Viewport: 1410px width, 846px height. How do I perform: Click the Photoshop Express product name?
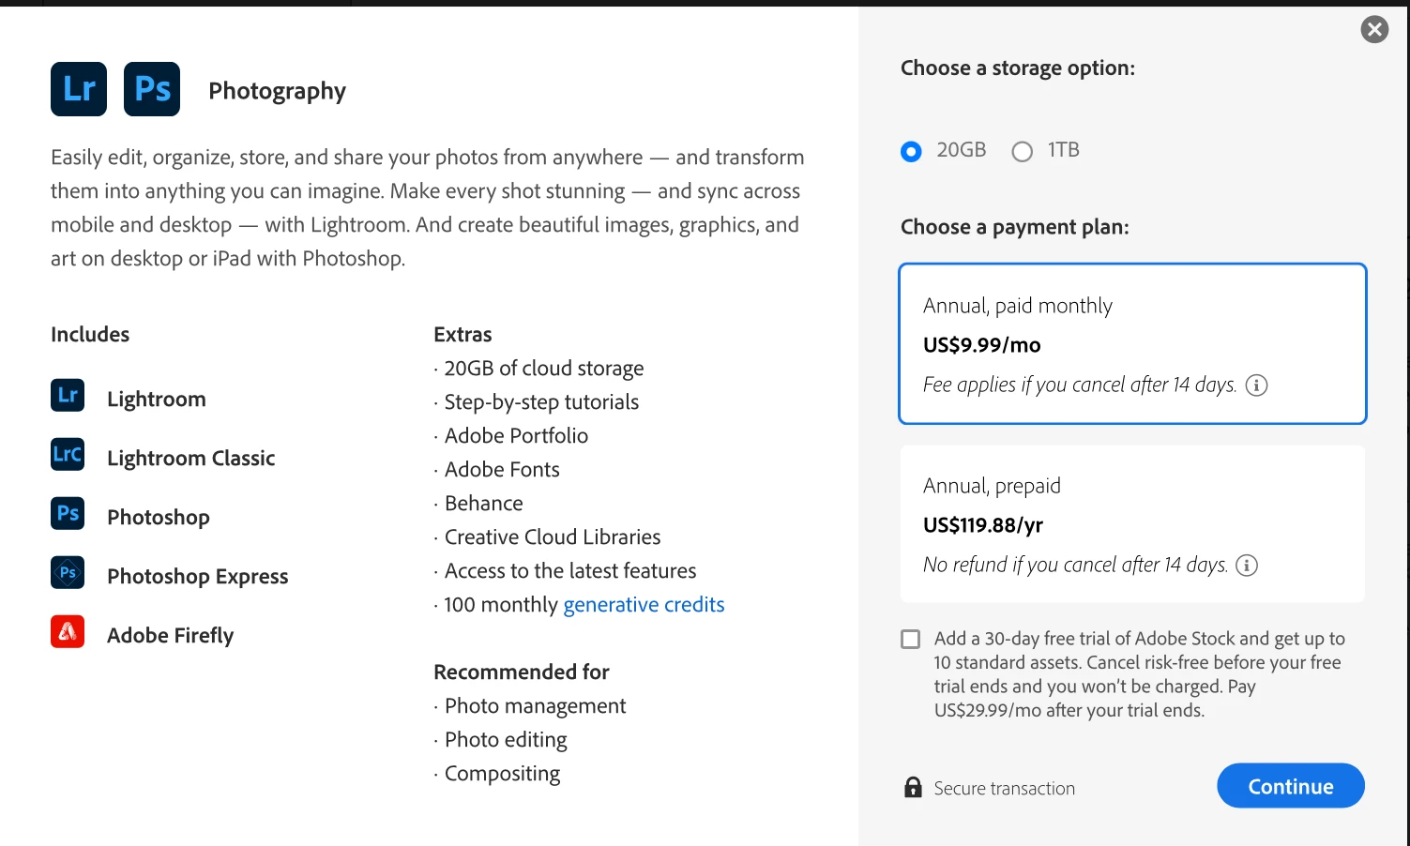(x=198, y=577)
